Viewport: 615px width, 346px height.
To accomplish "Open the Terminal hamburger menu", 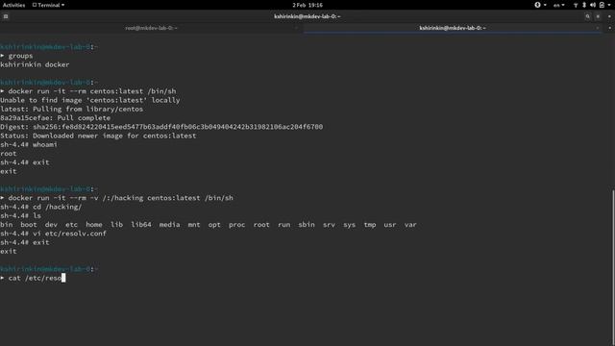I will (598, 16).
